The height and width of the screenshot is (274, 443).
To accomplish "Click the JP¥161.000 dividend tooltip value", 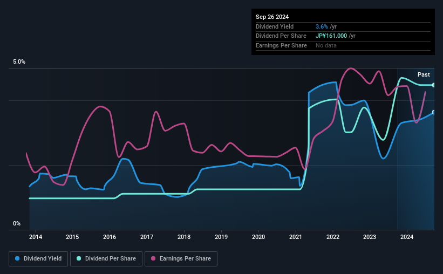I will 331,36.
